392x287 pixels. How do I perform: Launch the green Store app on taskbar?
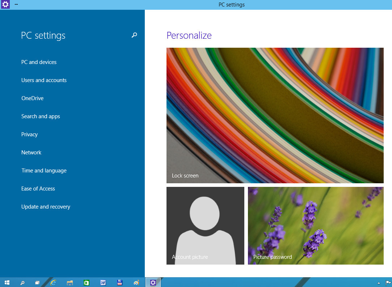click(87, 283)
